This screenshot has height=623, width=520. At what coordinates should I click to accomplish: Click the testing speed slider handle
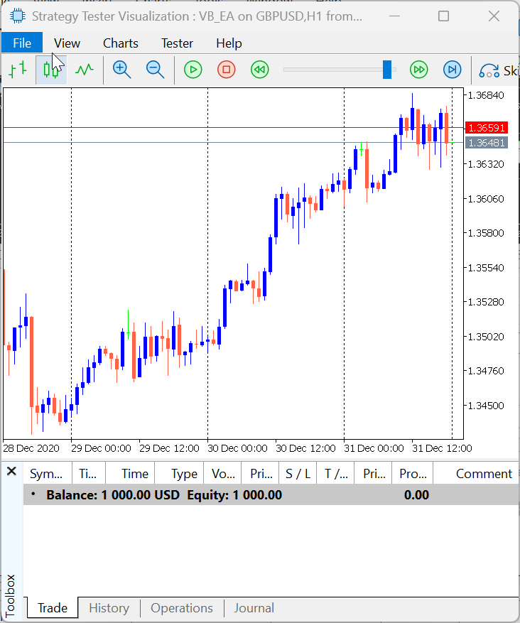tap(387, 70)
